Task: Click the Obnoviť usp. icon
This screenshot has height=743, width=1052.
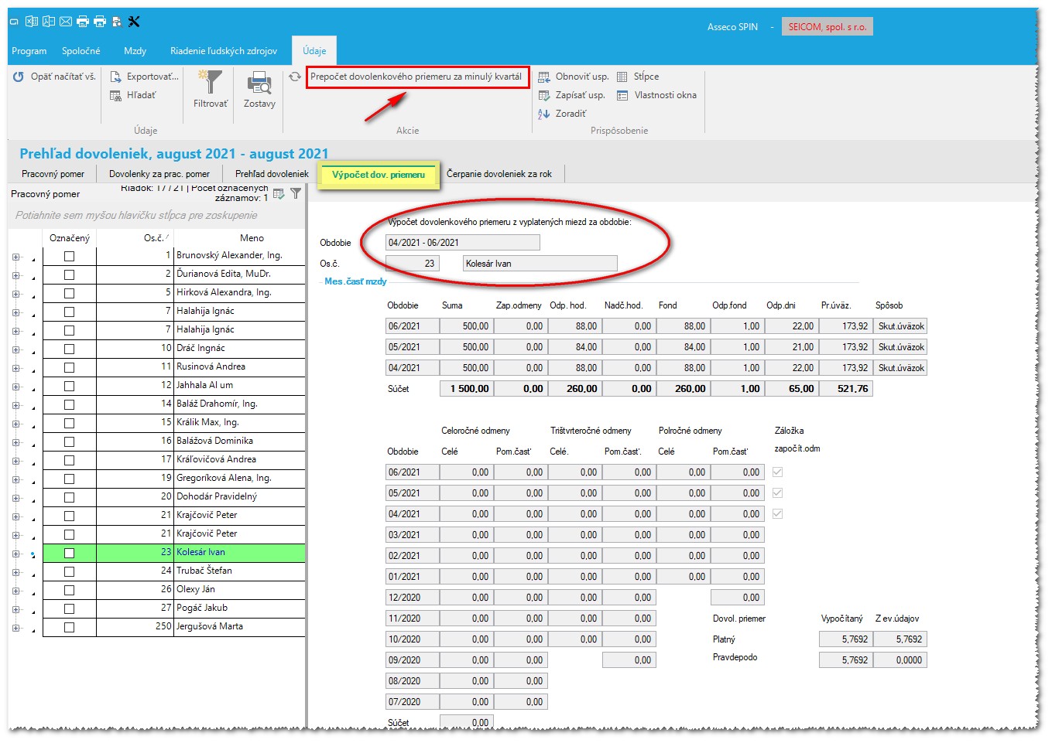Action: click(544, 77)
